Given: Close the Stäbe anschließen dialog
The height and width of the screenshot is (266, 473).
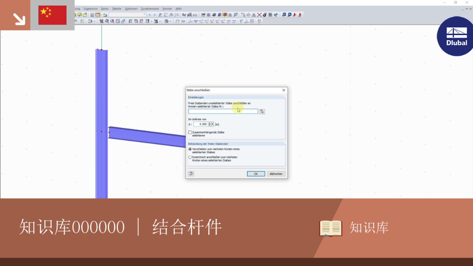Looking at the screenshot, I should pos(284,90).
